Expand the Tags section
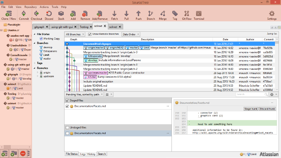Screen dimensions: 281x158 coord(34,63)
